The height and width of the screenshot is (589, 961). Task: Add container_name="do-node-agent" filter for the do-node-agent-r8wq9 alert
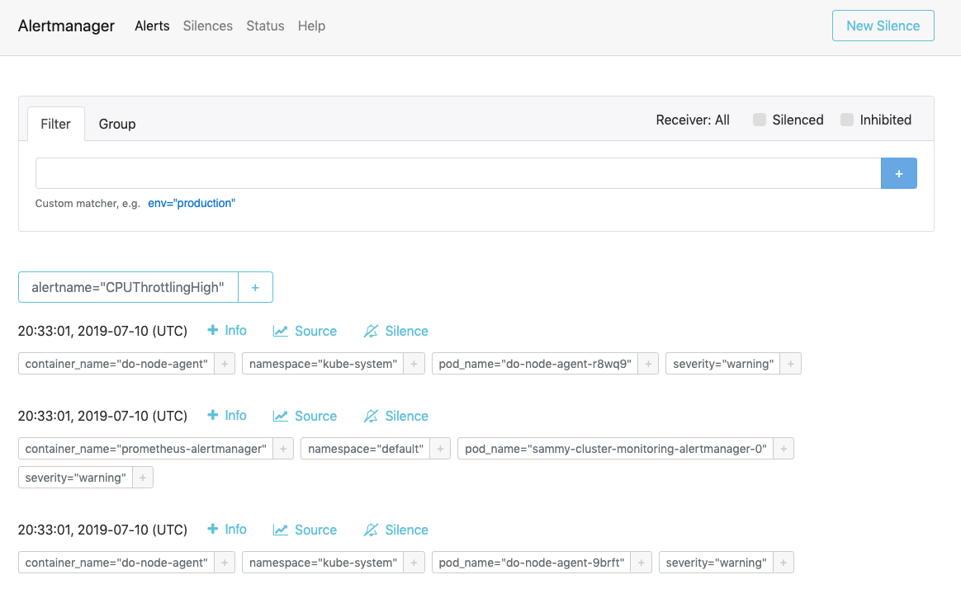225,364
